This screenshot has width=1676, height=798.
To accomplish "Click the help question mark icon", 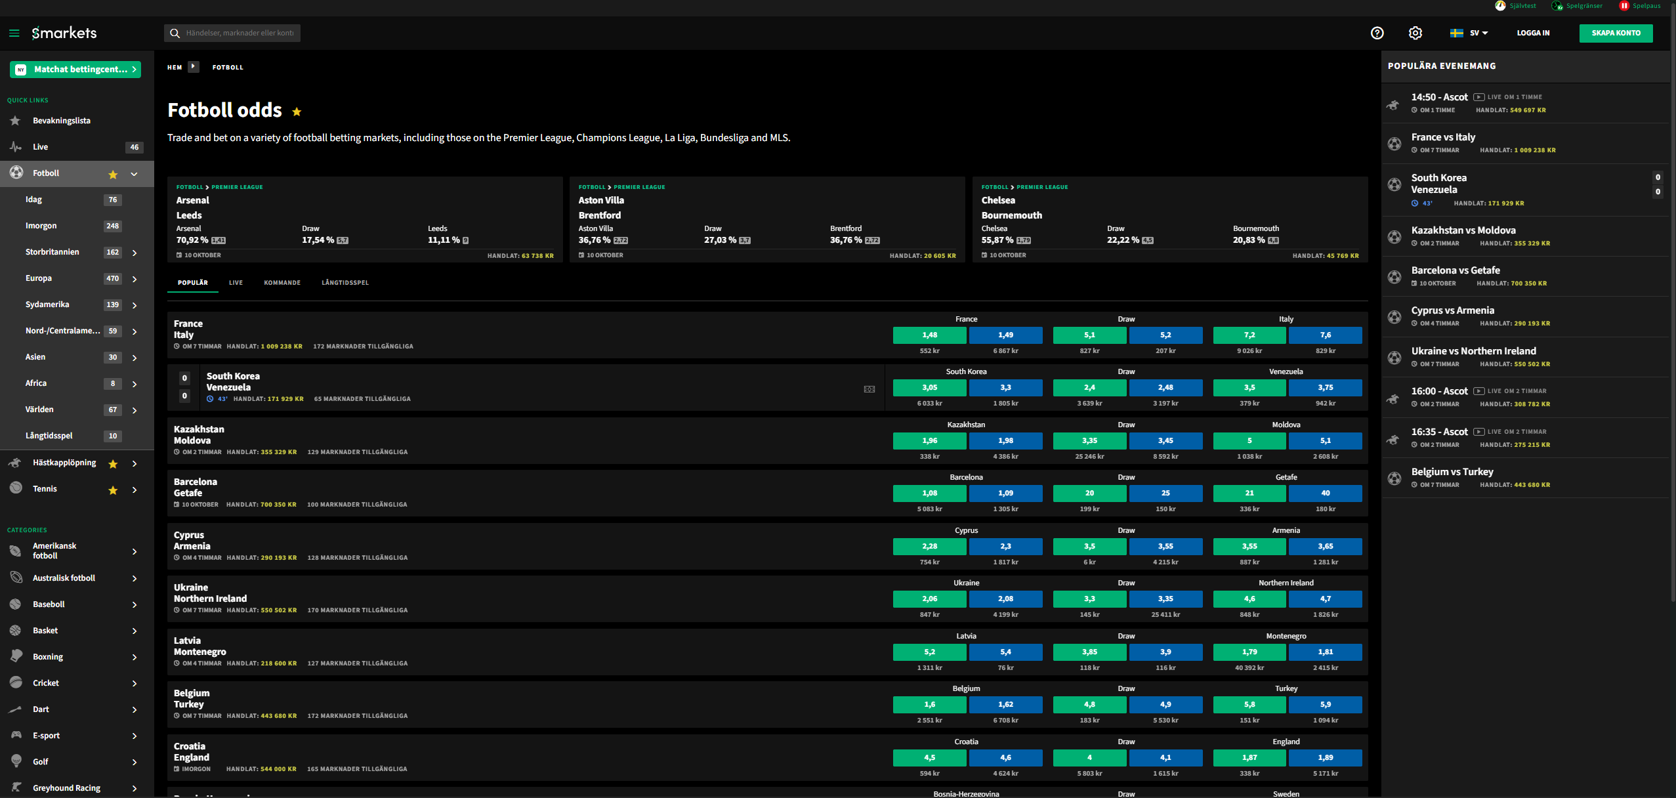I will coord(1377,33).
